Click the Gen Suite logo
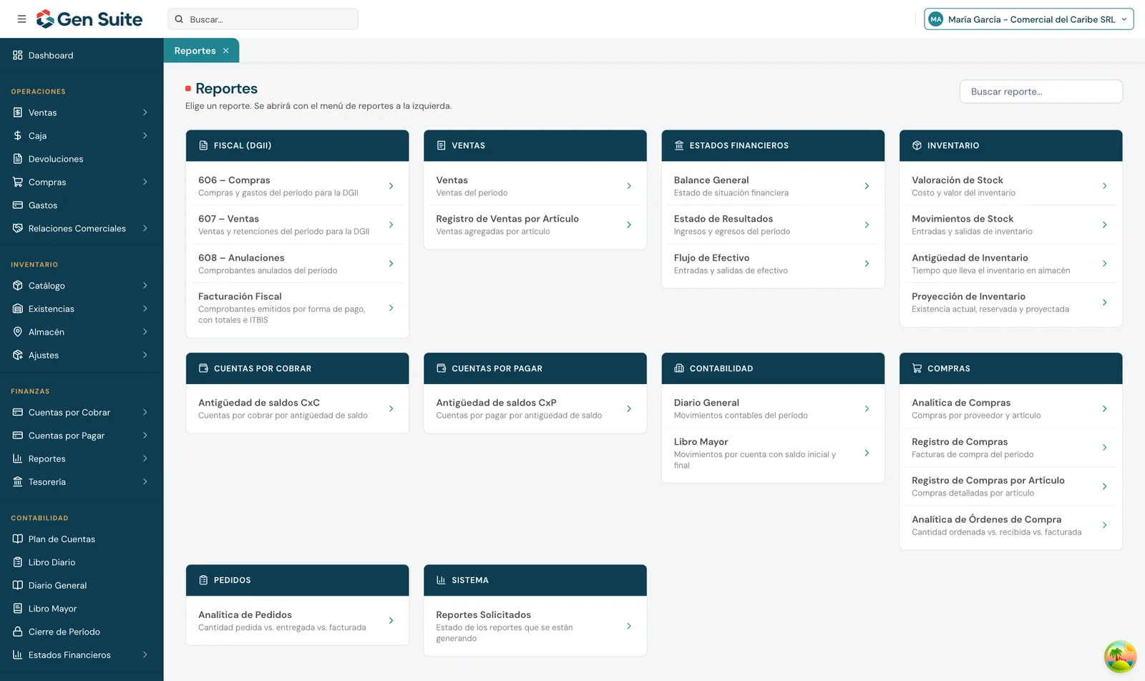This screenshot has width=1145, height=681. (89, 19)
